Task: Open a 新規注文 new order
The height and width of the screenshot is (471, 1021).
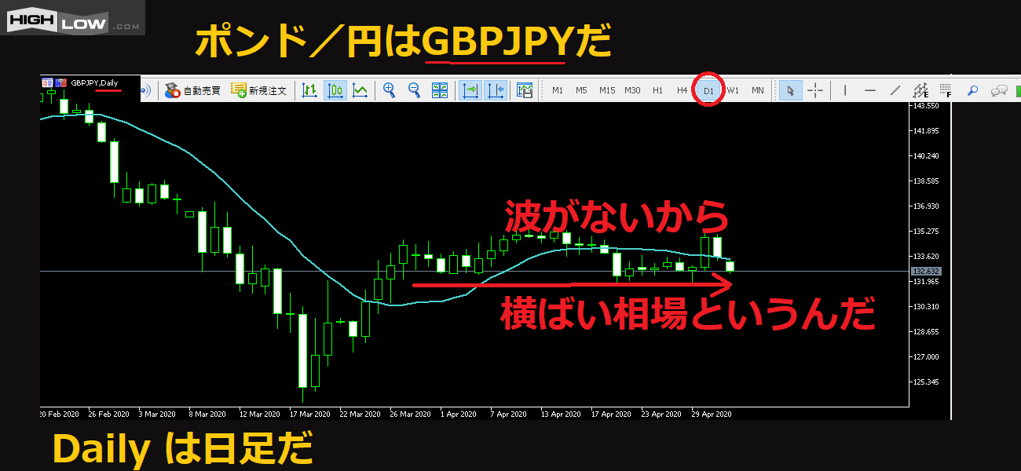Action: click(258, 91)
